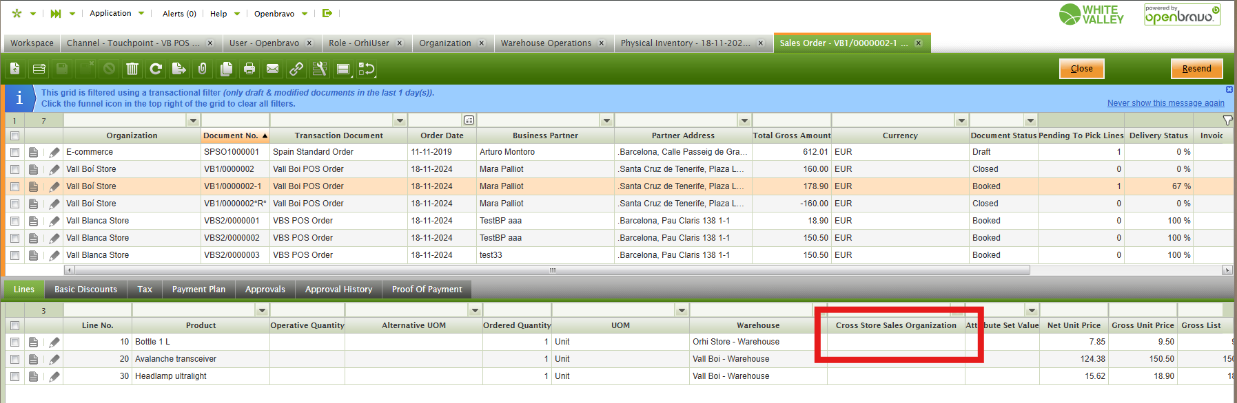Click the Create New star icon
The height and width of the screenshot is (403, 1237).
[17, 13]
